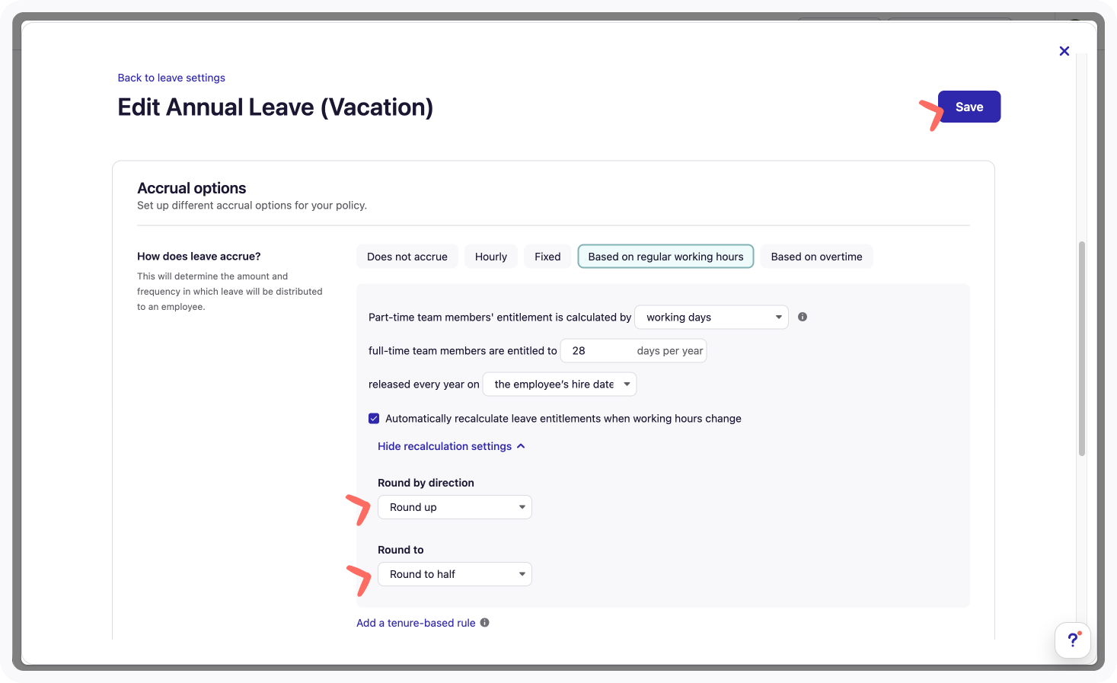Select the Hourly accrual option
The height and width of the screenshot is (683, 1117).
click(491, 257)
